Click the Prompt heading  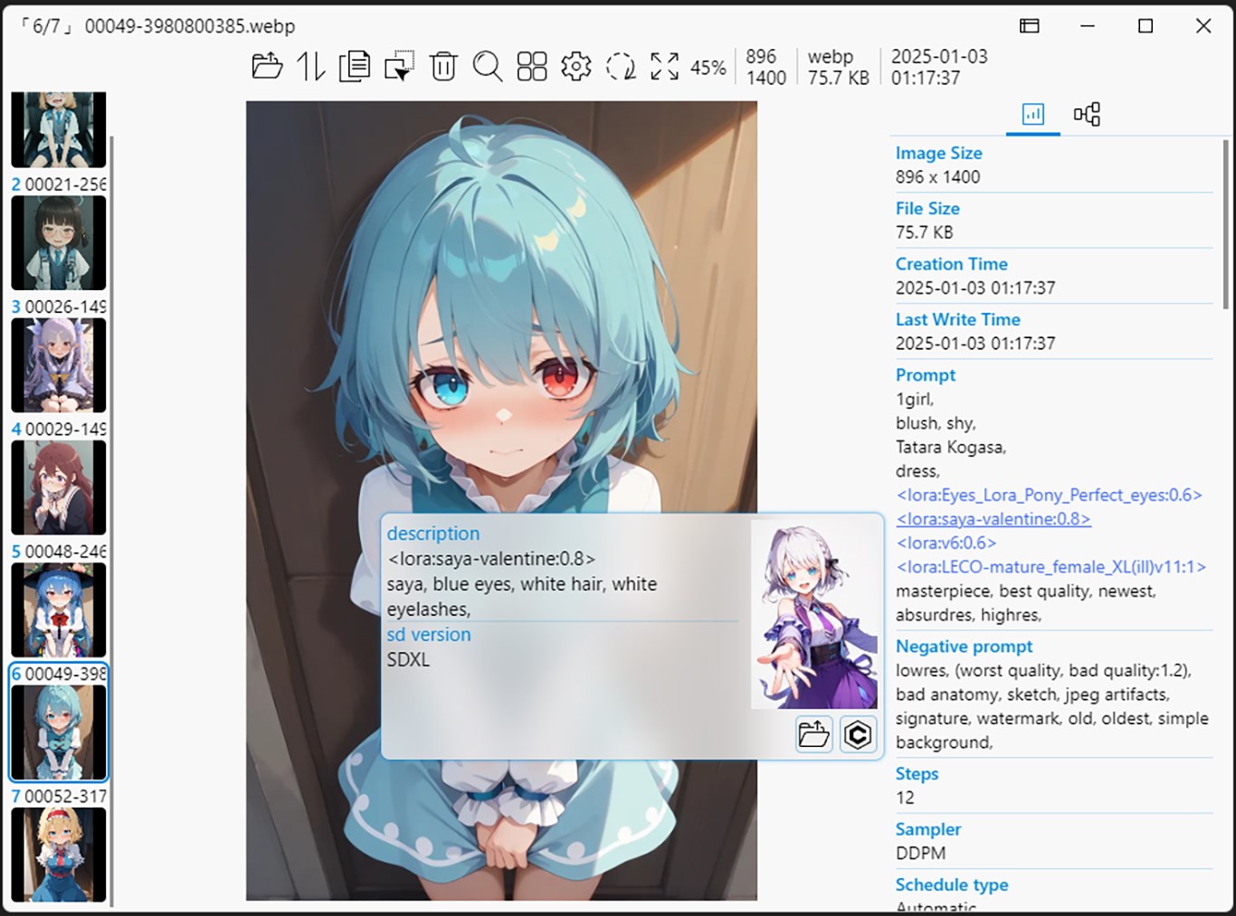(925, 375)
